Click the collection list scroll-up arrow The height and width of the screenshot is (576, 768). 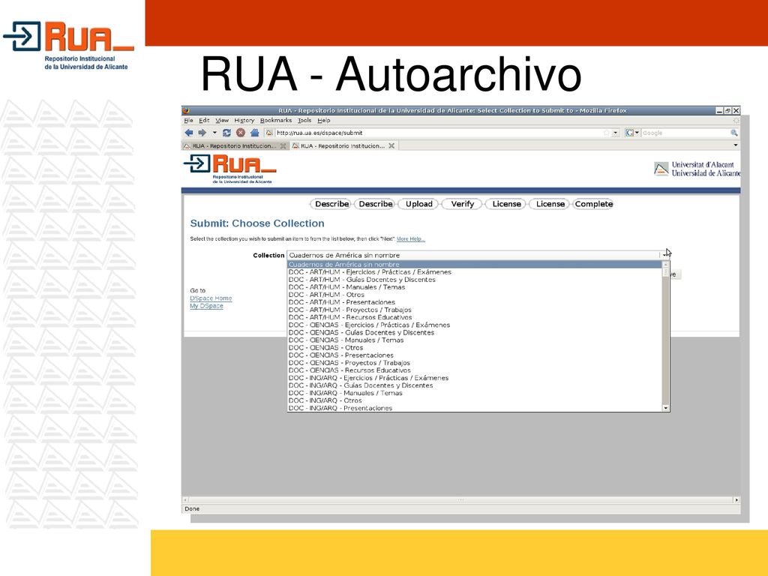[666, 265]
